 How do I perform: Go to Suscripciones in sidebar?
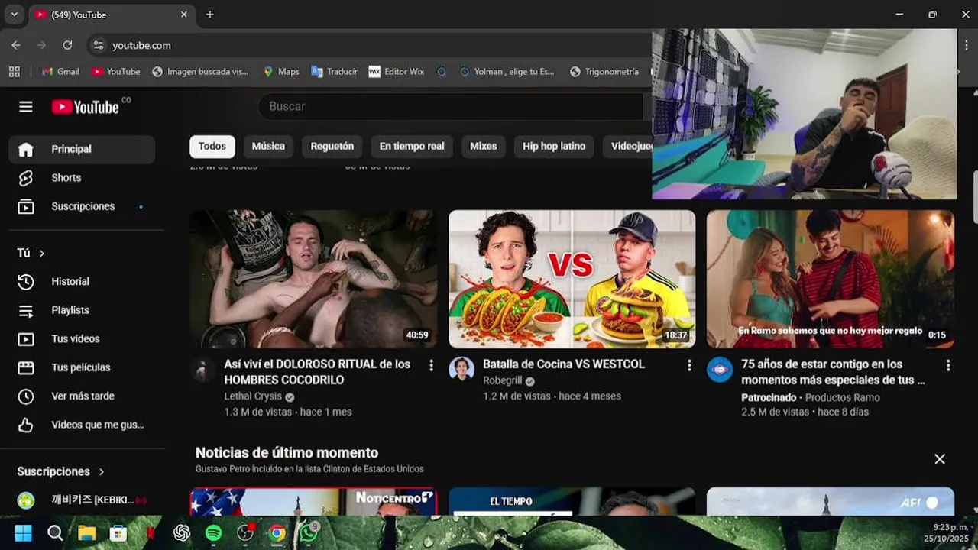click(82, 206)
